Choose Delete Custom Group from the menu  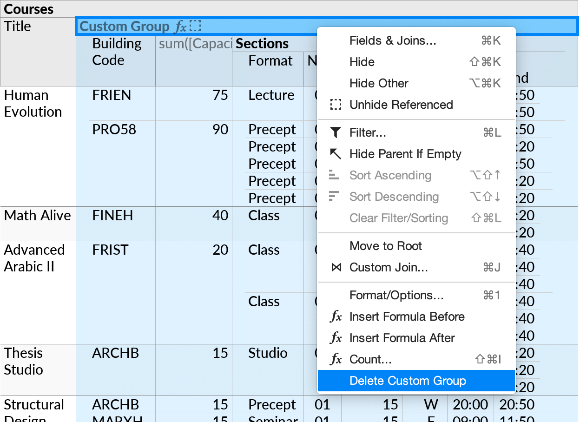click(407, 381)
